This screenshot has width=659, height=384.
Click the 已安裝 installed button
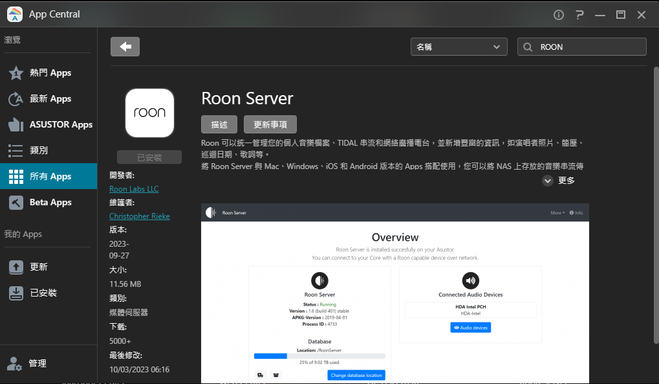click(x=149, y=157)
